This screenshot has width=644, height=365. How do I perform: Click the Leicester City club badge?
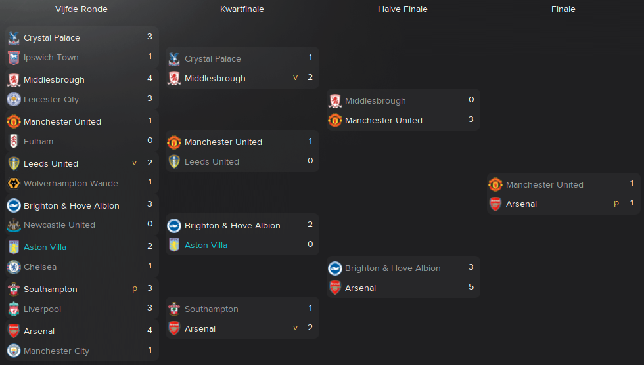click(x=14, y=100)
